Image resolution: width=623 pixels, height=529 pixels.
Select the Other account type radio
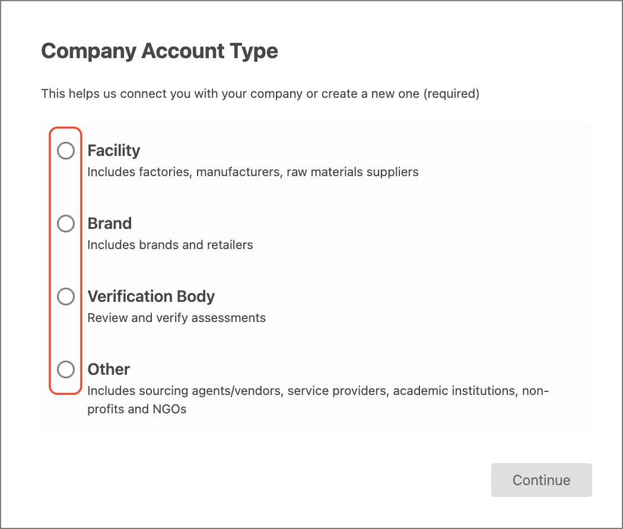point(65,369)
